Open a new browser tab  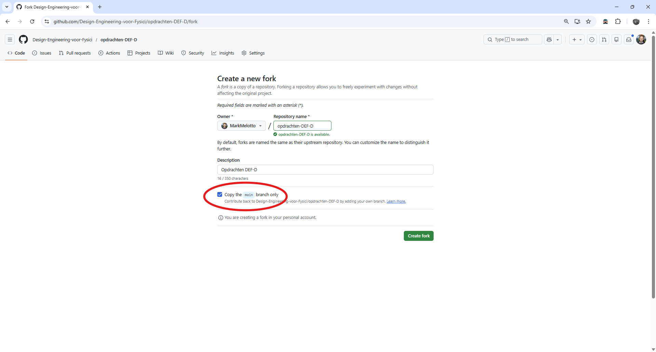click(100, 7)
